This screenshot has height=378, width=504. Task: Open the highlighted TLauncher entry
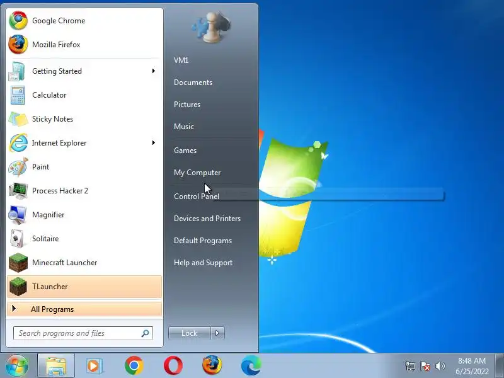point(84,287)
